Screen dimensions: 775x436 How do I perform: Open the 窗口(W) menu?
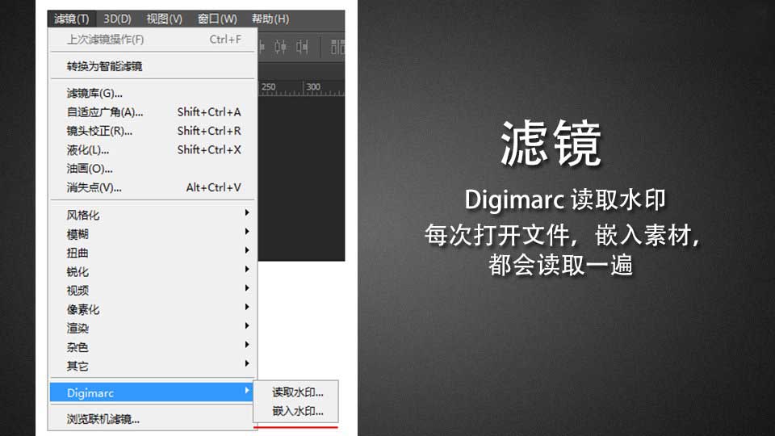[217, 19]
